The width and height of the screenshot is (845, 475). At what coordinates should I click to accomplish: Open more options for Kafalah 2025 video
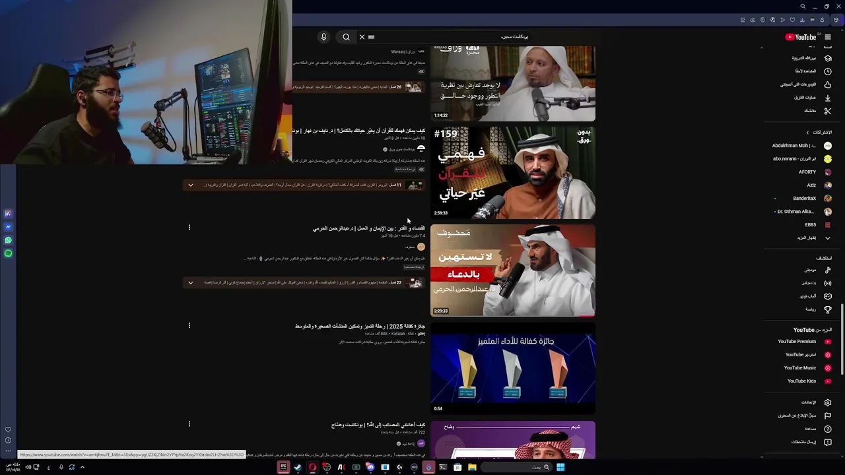189,325
